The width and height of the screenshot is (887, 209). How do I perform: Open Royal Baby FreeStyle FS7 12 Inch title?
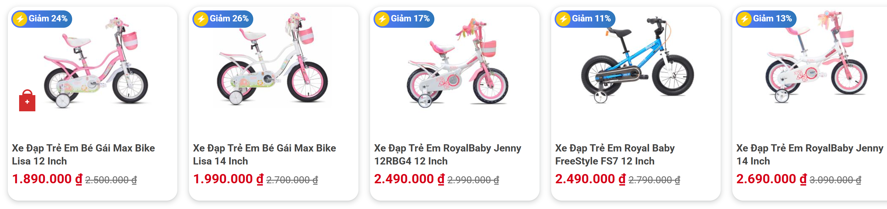(x=615, y=154)
